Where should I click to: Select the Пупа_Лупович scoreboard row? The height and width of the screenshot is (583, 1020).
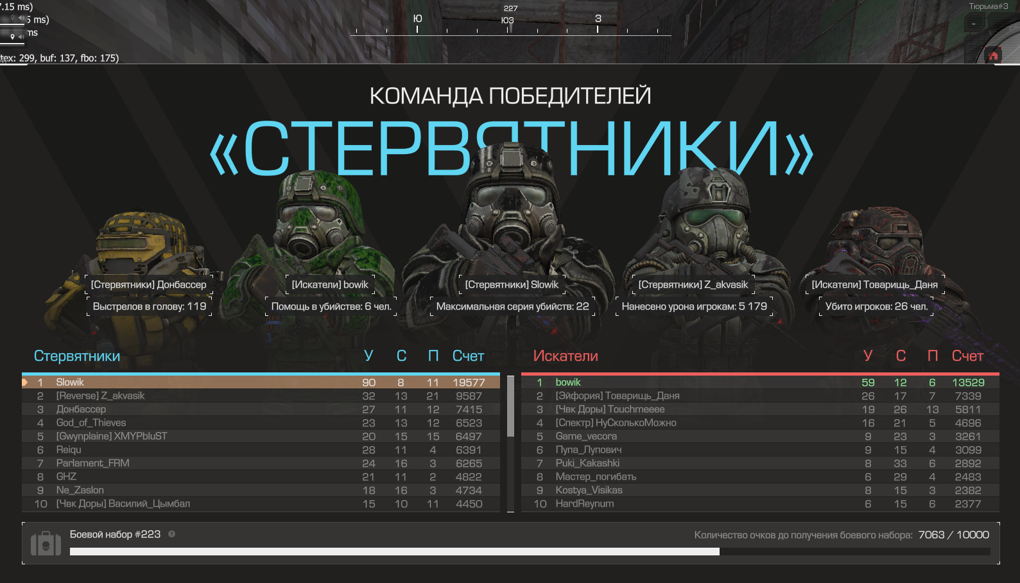click(760, 449)
